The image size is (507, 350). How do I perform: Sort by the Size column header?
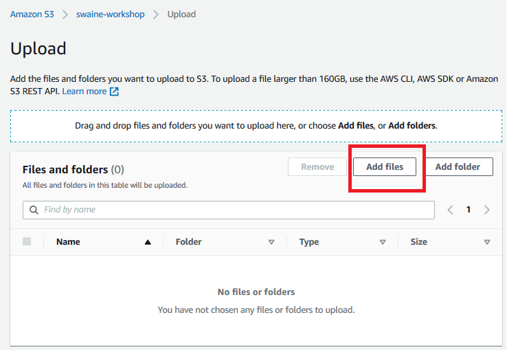[x=419, y=242]
